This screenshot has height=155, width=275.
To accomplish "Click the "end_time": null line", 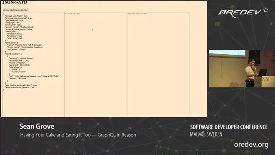I will [x=15, y=36].
